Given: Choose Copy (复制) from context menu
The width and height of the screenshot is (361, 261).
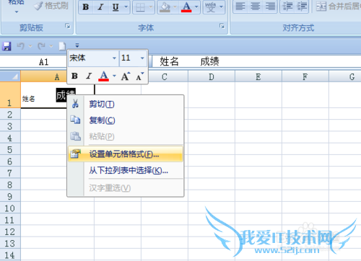Looking at the screenshot, I should click(126, 120).
